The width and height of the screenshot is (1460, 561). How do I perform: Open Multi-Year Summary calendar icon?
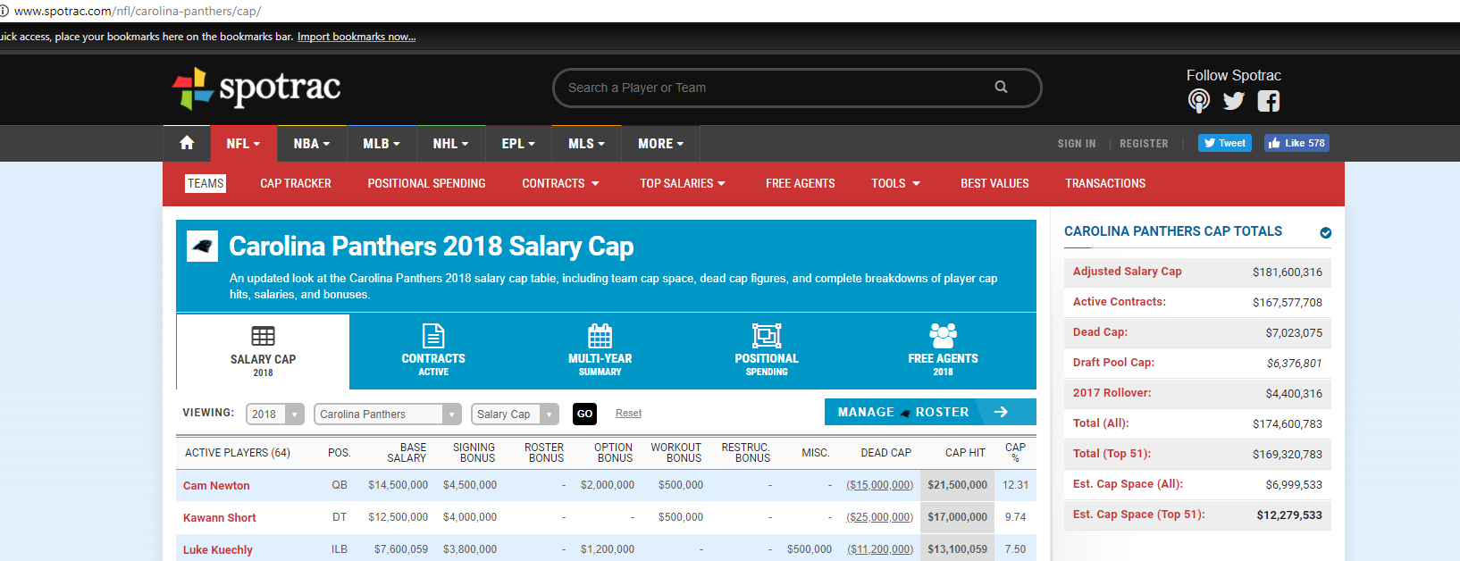600,336
